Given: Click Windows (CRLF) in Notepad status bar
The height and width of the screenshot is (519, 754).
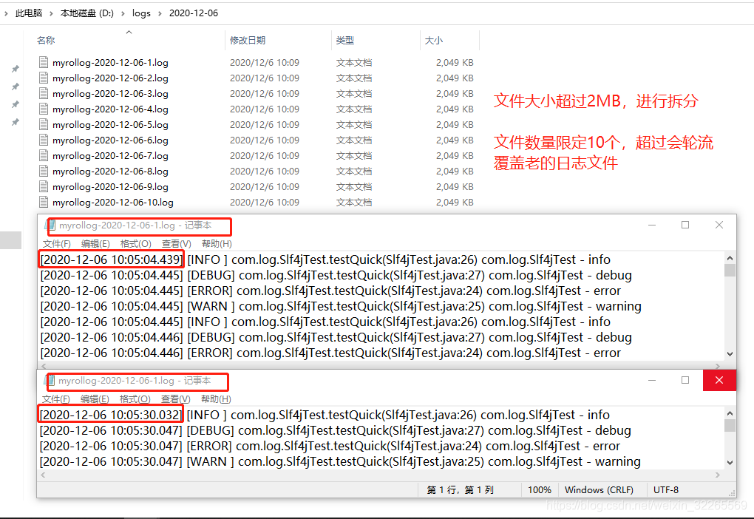Looking at the screenshot, I should [599, 489].
